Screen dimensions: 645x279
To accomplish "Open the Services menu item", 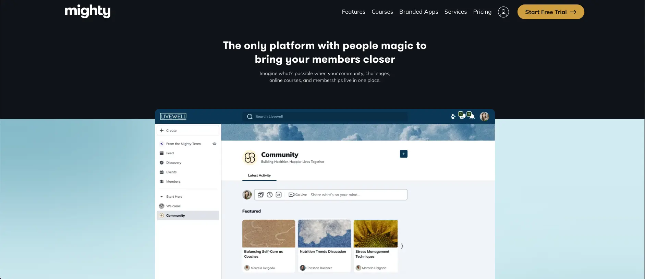I will [x=455, y=12].
